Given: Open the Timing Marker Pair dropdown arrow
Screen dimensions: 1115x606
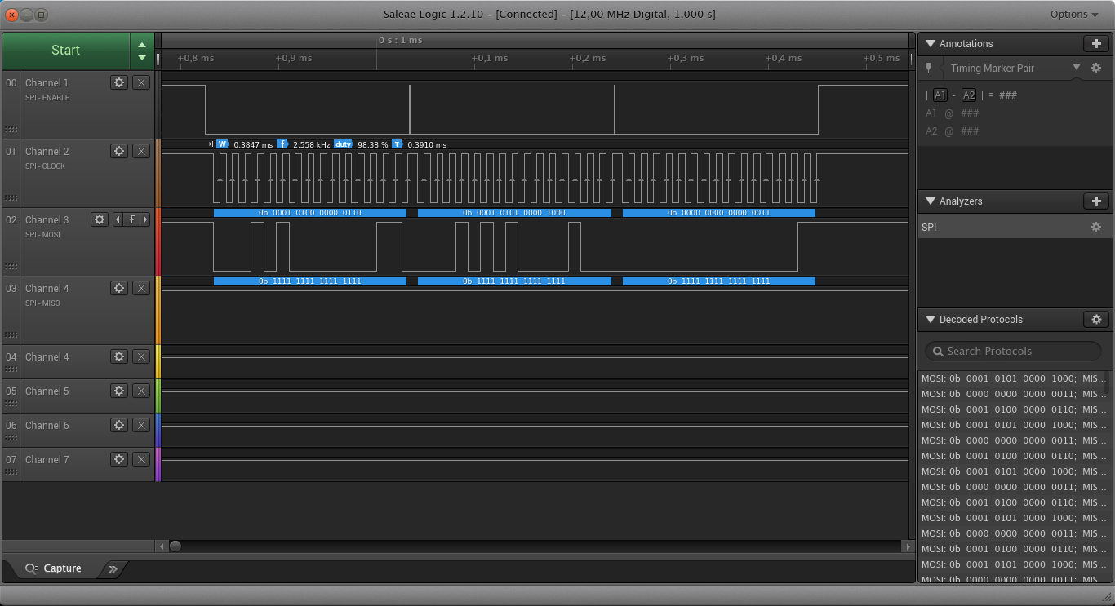Looking at the screenshot, I should point(1076,68).
